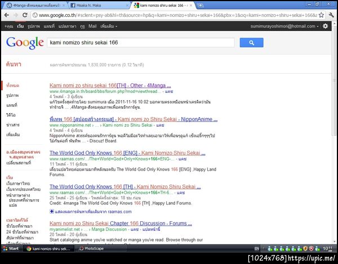Select เว็บภาษาไทย filter in sidebar

(18, 184)
